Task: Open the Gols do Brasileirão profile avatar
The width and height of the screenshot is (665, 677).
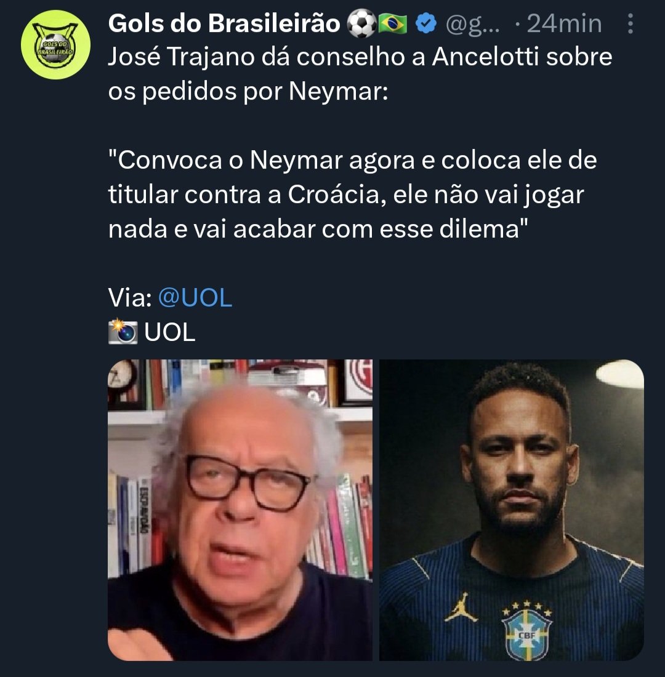Action: click(x=56, y=45)
